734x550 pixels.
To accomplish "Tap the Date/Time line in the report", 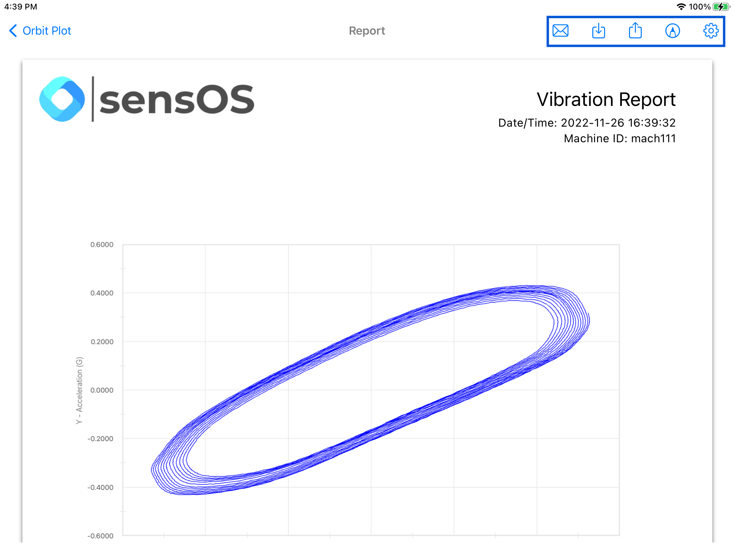I will click(x=587, y=123).
